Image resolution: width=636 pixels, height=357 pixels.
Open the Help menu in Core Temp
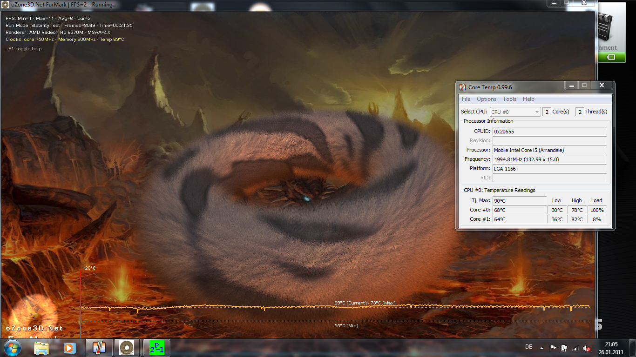(528, 99)
